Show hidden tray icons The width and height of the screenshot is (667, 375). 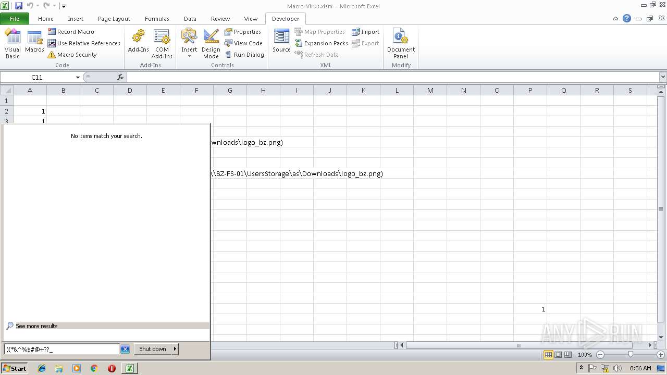[x=581, y=368]
